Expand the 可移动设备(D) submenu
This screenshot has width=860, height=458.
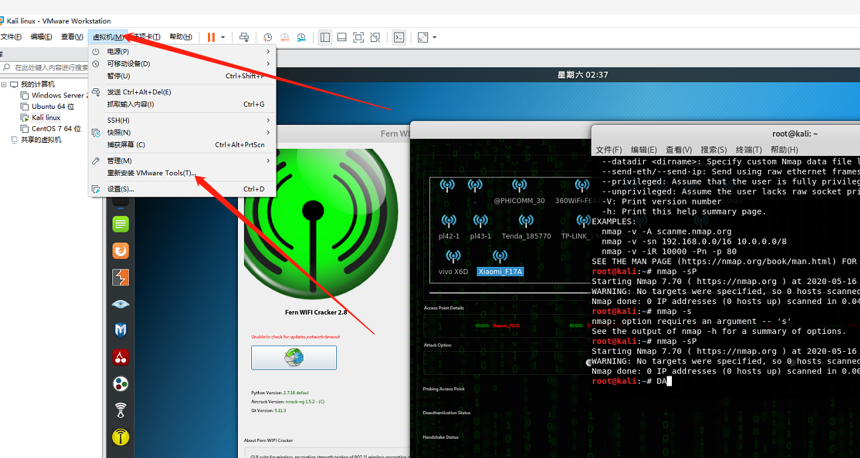[182, 64]
